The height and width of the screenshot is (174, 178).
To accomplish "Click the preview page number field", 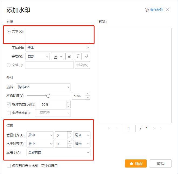I will click(x=129, y=128).
